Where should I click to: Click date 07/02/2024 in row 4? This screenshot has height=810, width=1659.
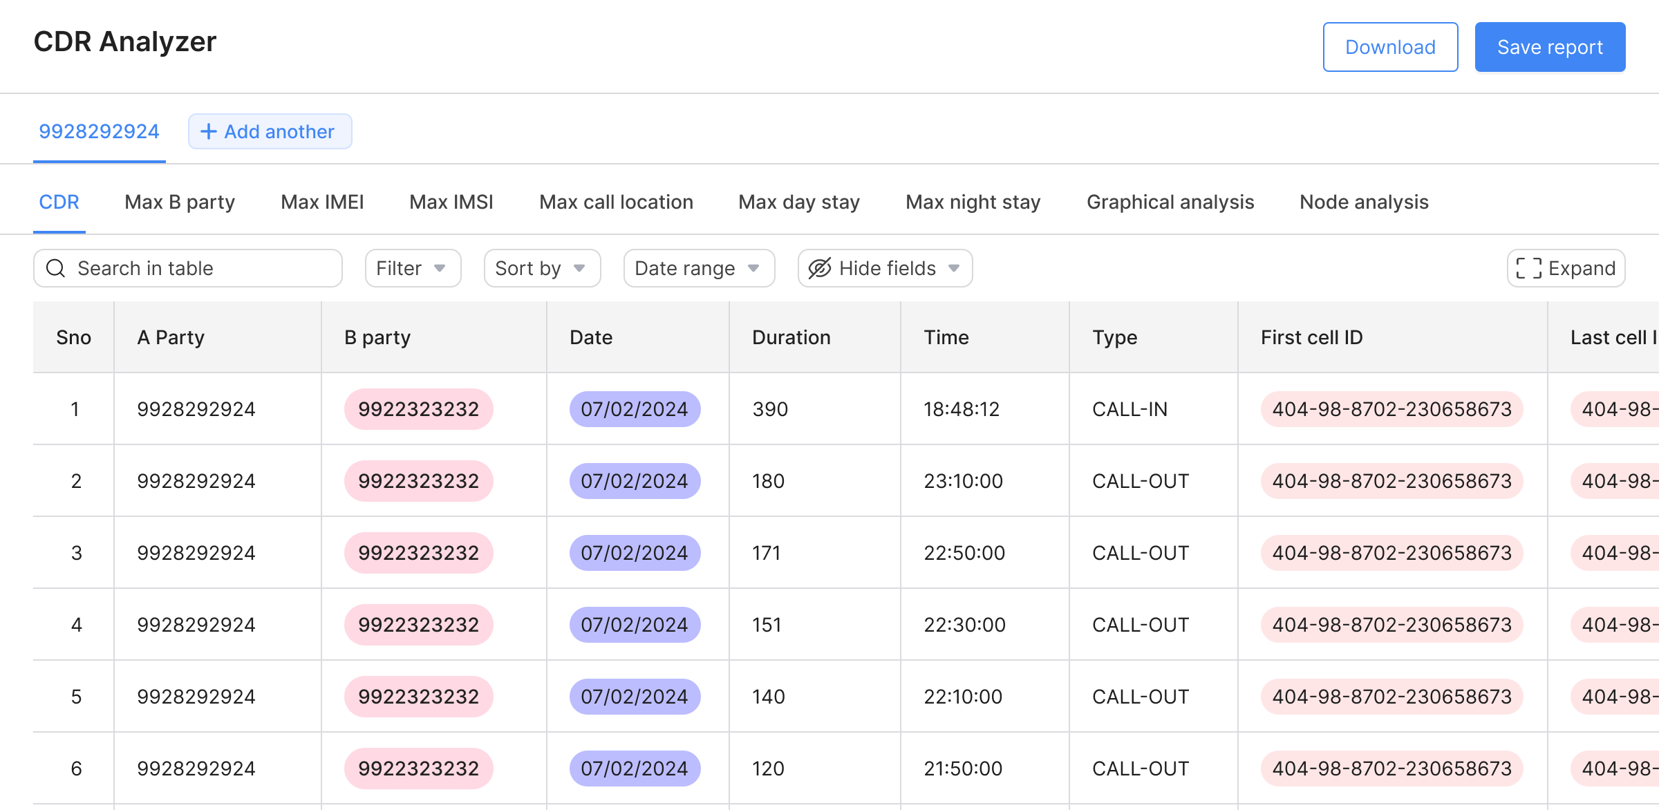coord(635,625)
